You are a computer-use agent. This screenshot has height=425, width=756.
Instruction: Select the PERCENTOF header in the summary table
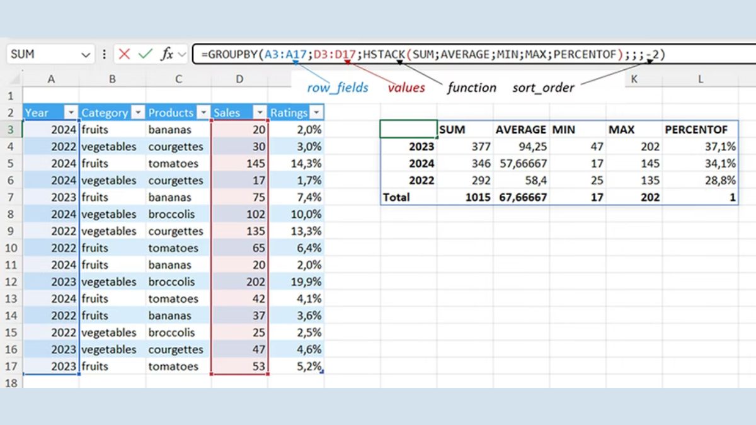pyautogui.click(x=700, y=130)
